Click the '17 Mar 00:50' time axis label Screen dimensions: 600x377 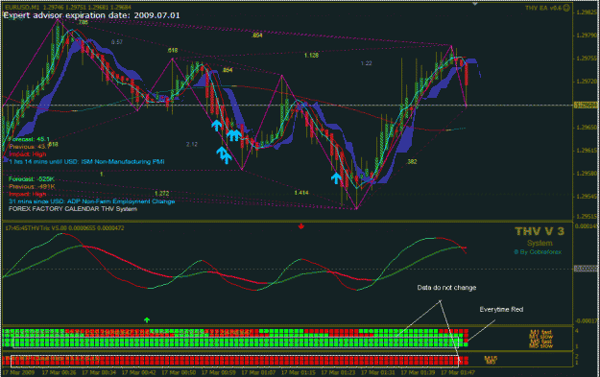coord(179,372)
